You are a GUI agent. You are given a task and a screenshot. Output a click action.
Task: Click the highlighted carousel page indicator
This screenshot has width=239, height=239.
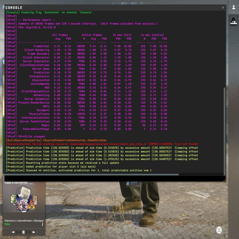click(23, 232)
